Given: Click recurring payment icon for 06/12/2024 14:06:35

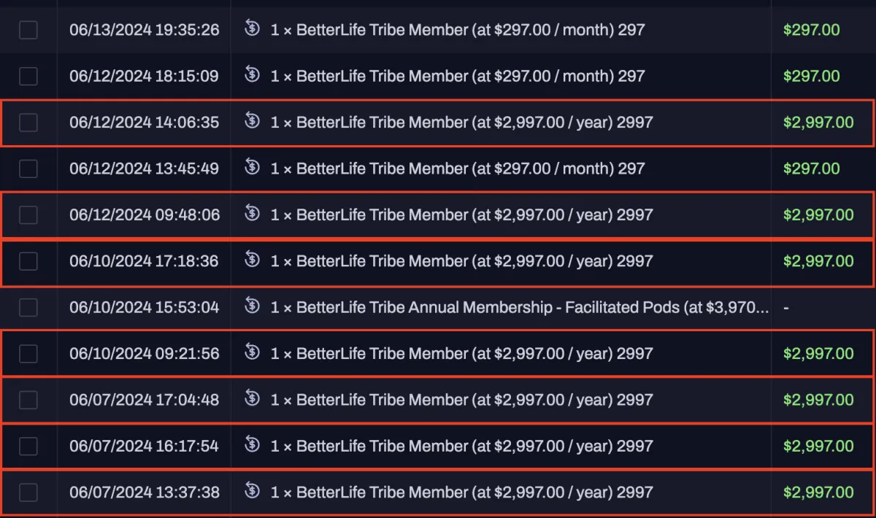Looking at the screenshot, I should click(x=253, y=121).
